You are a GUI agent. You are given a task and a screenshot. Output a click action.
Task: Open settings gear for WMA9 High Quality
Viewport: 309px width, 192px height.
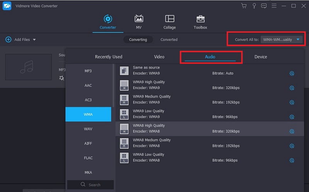(292, 88)
